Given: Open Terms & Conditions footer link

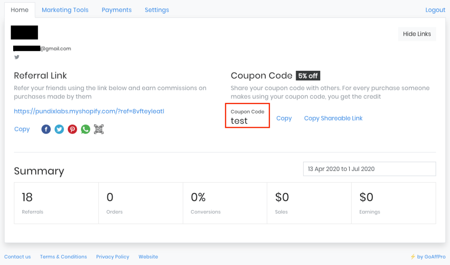Looking at the screenshot, I should click(63, 257).
